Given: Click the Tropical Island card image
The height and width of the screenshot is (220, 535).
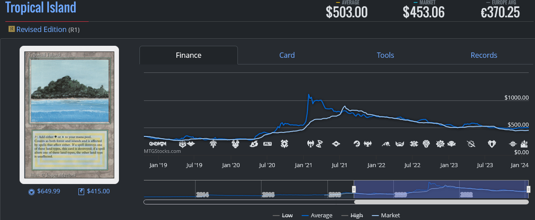Looking at the screenshot, I should 69,115.
